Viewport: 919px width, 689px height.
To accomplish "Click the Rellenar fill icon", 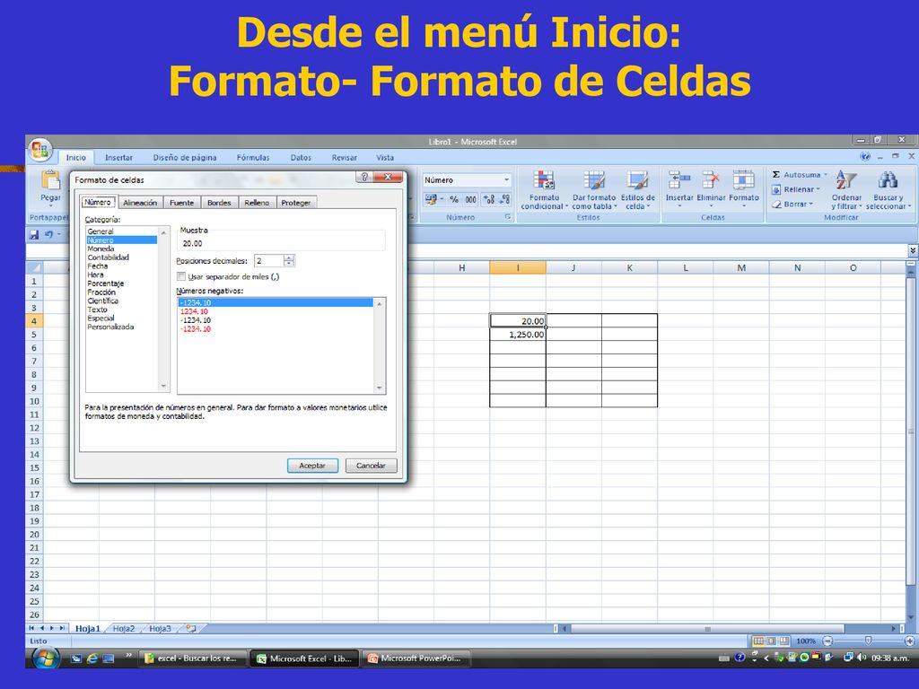I will coord(776,189).
